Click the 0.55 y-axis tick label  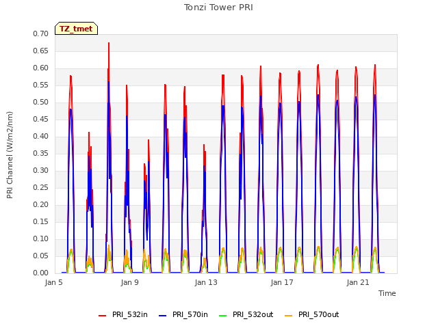41,85
